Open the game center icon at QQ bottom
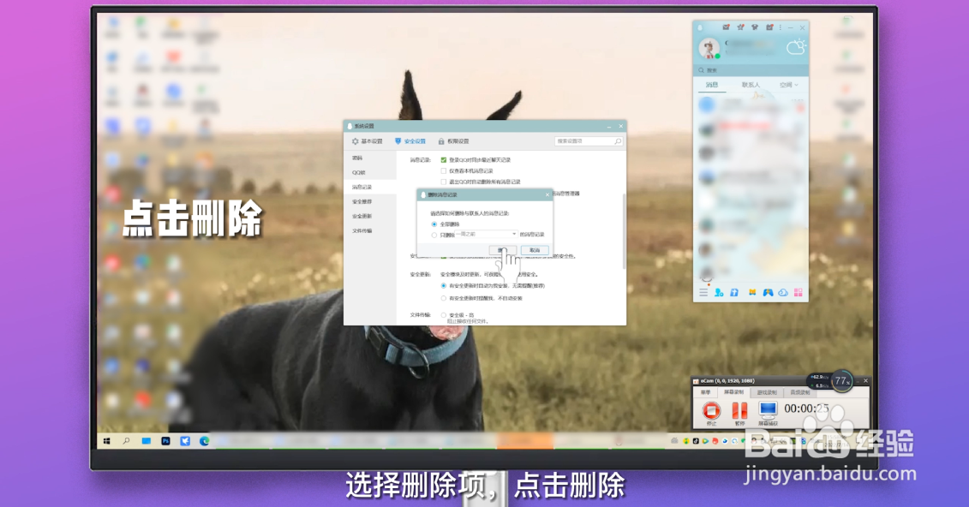 [x=768, y=293]
